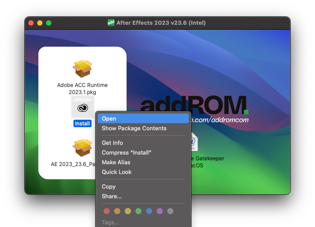The image size is (315, 227).
Task: Open the Share... submenu entry
Action: click(143, 197)
